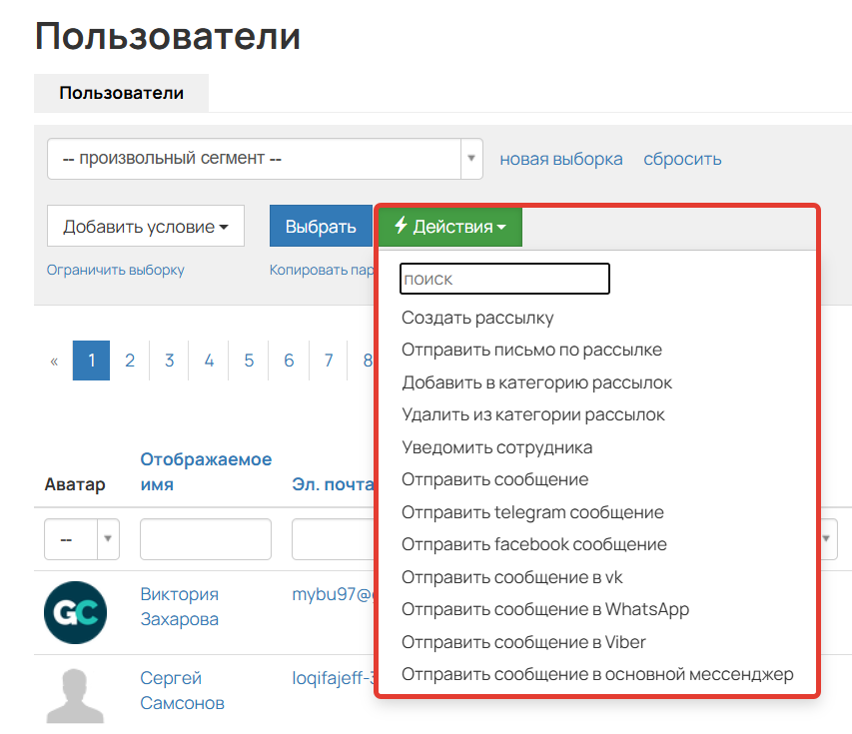Click the поиск search field
Image resolution: width=852 pixels, height=734 pixels.
pyautogui.click(x=504, y=279)
